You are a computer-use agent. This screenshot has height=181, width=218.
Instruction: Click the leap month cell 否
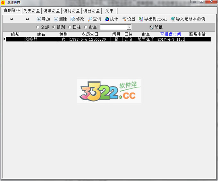[x=116, y=39]
